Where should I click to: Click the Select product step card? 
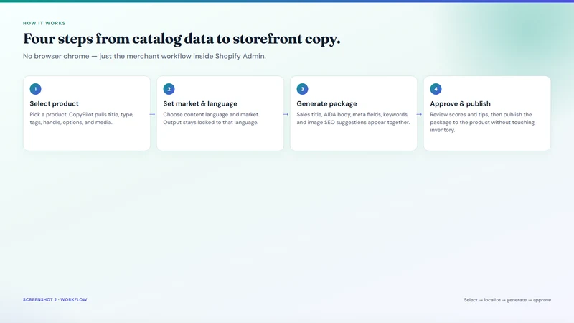[87, 113]
